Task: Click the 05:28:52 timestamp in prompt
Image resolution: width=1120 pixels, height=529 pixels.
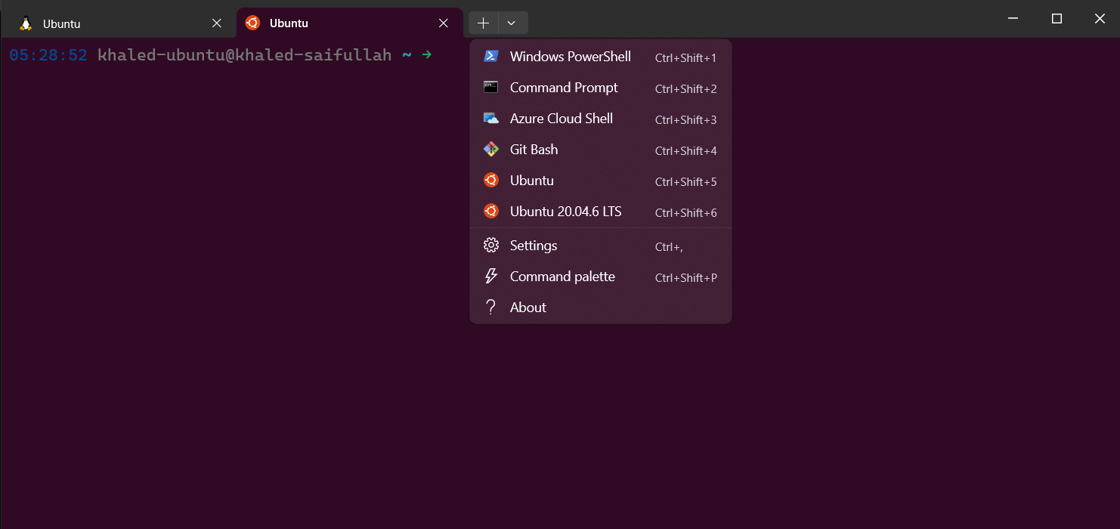Action: pos(48,55)
